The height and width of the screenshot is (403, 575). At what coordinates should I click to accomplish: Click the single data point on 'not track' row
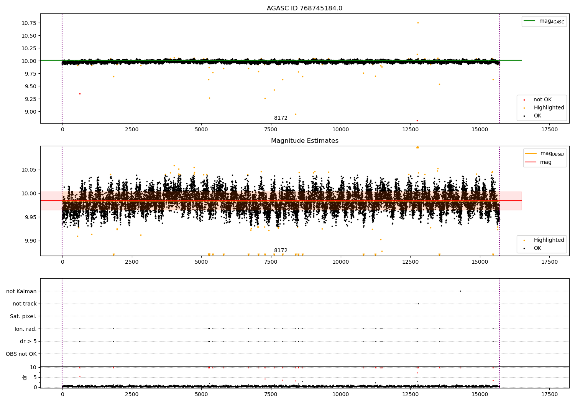418,304
